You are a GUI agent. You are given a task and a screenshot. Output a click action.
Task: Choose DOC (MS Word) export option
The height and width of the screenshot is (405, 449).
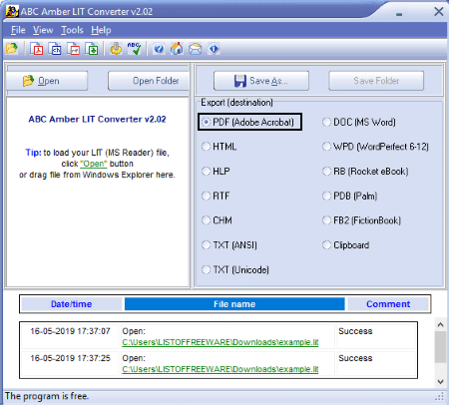tap(359, 122)
